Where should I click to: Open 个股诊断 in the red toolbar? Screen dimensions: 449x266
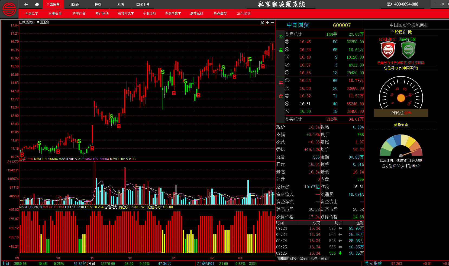coord(149,14)
